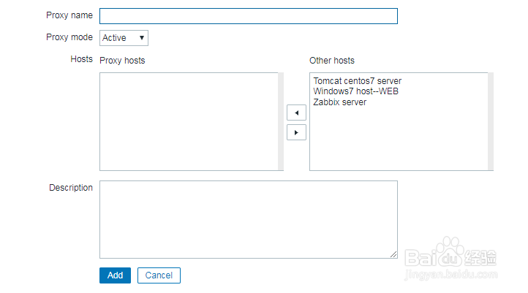Click the left arrow to move hosts to proxy
528x293 pixels.
(296, 113)
